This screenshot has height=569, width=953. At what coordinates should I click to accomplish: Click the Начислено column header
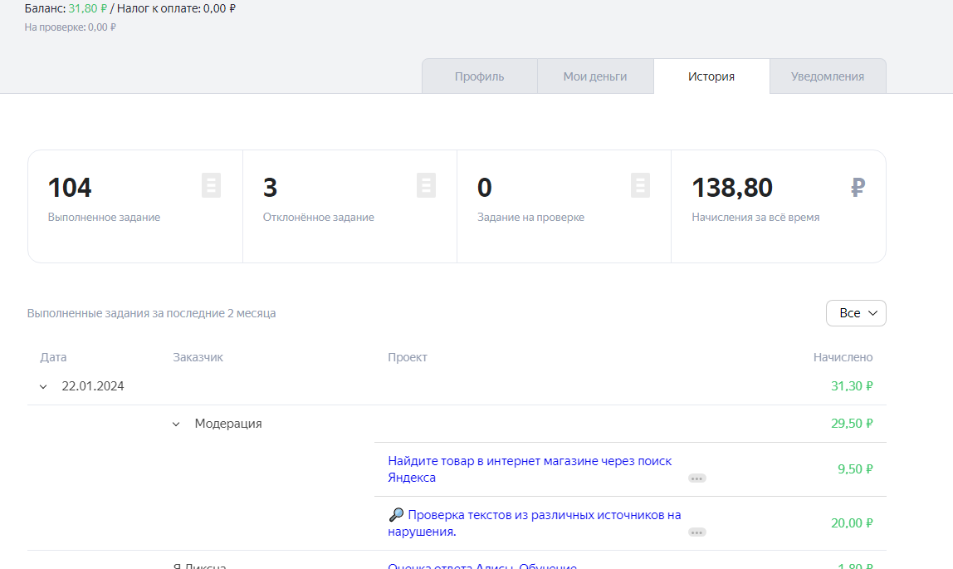843,357
